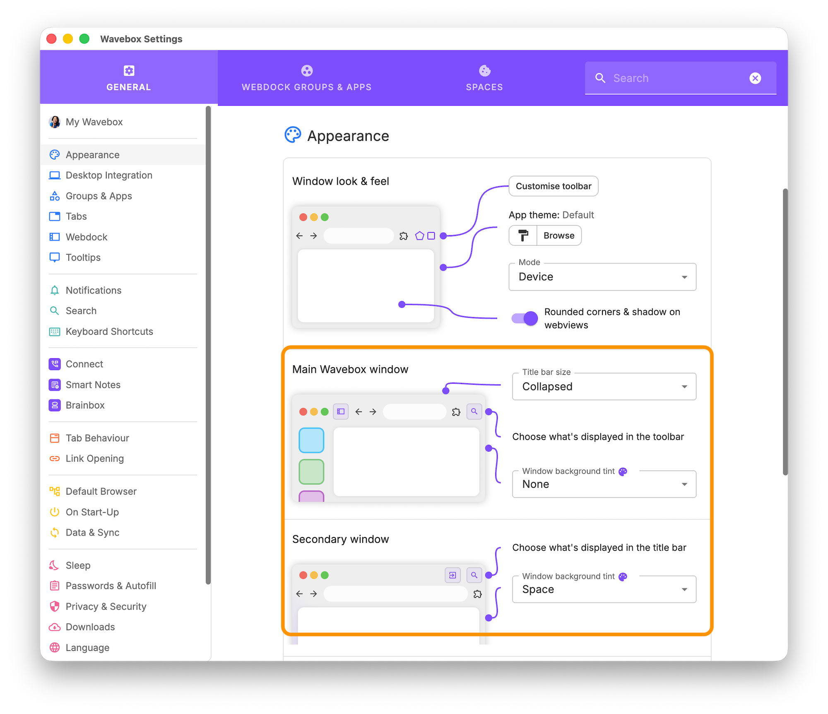828x714 pixels.
Task: Click the Keyboard Shortcuts keyboard icon
Action: click(55, 332)
